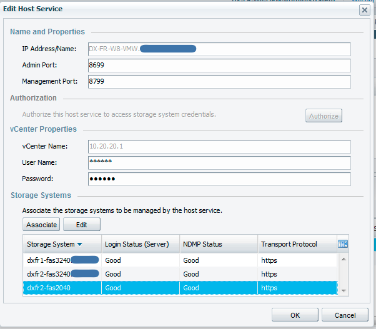Sort by NDMP Status column header

pos(218,244)
